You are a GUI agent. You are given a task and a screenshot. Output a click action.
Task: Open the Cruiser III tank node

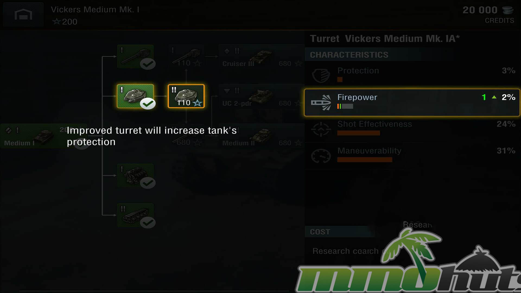(262, 57)
